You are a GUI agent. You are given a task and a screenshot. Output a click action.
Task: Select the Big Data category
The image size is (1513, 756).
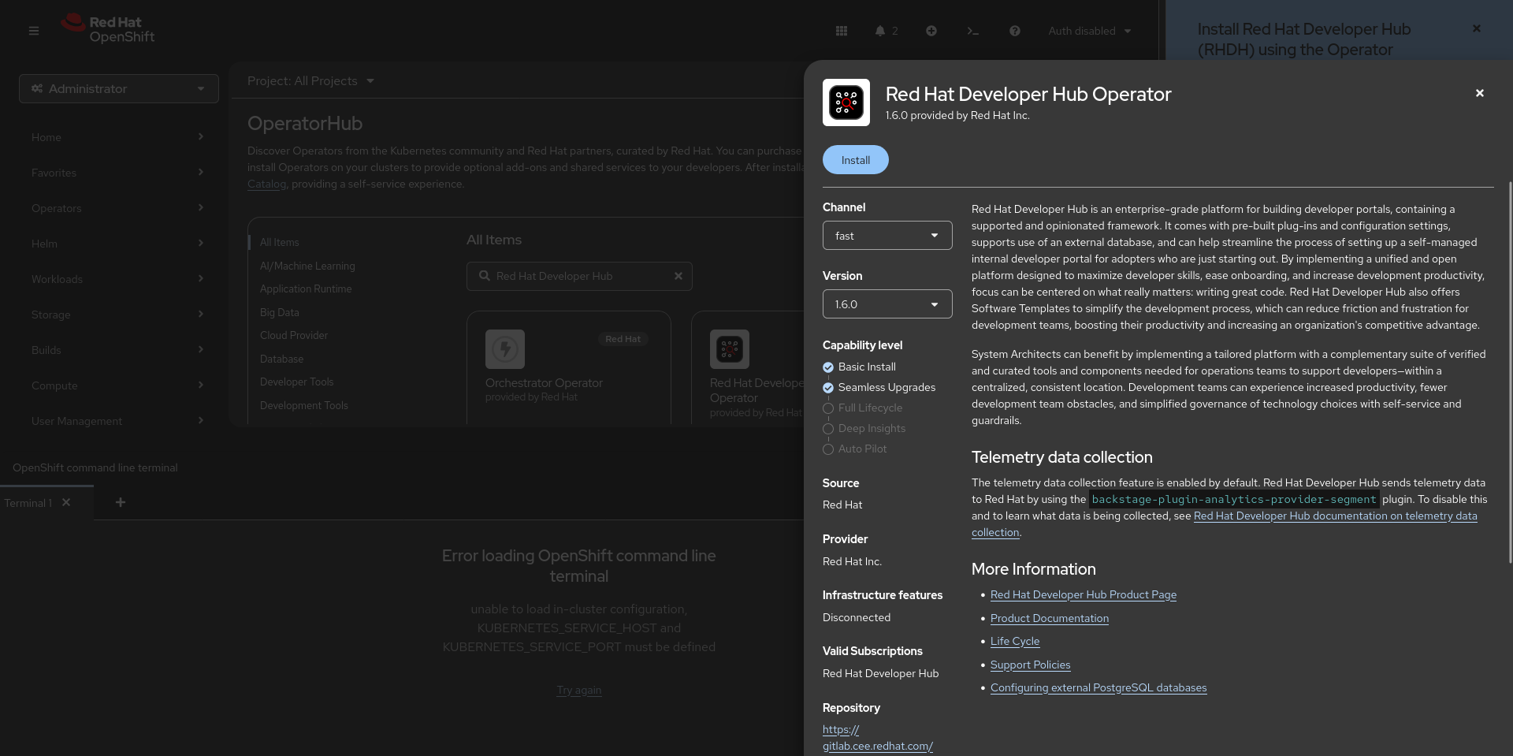[x=280, y=312]
